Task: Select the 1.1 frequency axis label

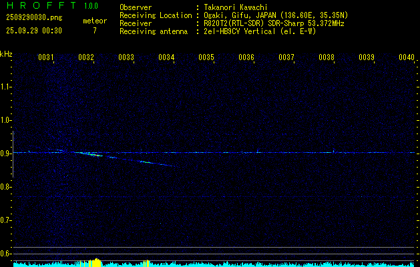Action: coord(6,86)
